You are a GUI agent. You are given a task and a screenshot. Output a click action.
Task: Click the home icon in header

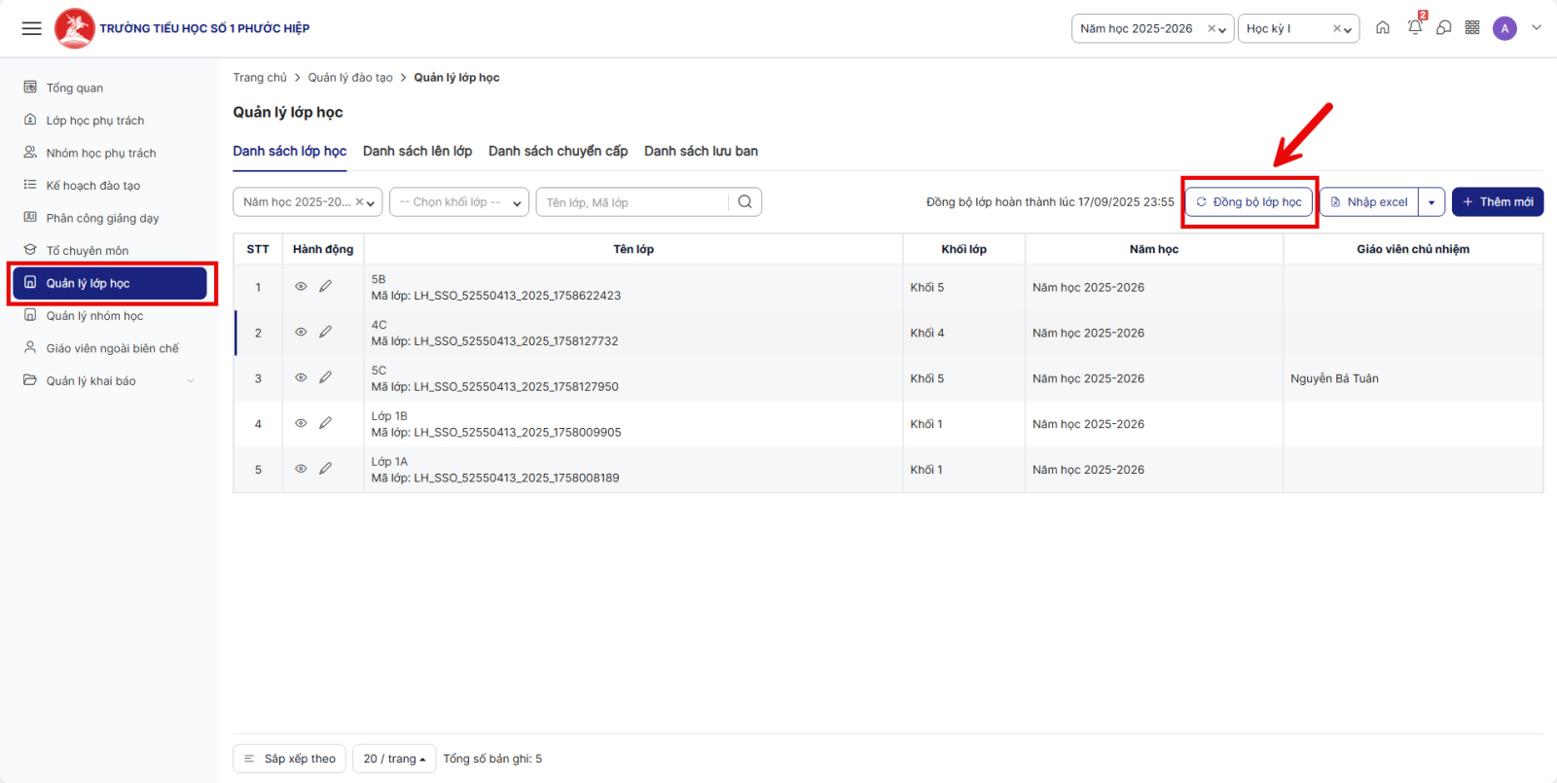click(x=1383, y=28)
